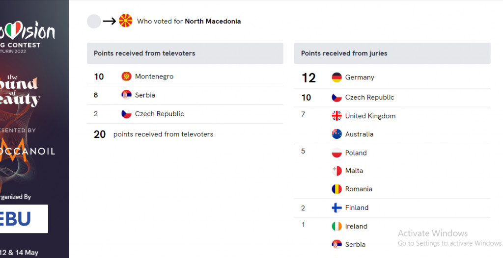
Task: Select the Montenegro televoter entry
Action: coord(185,77)
